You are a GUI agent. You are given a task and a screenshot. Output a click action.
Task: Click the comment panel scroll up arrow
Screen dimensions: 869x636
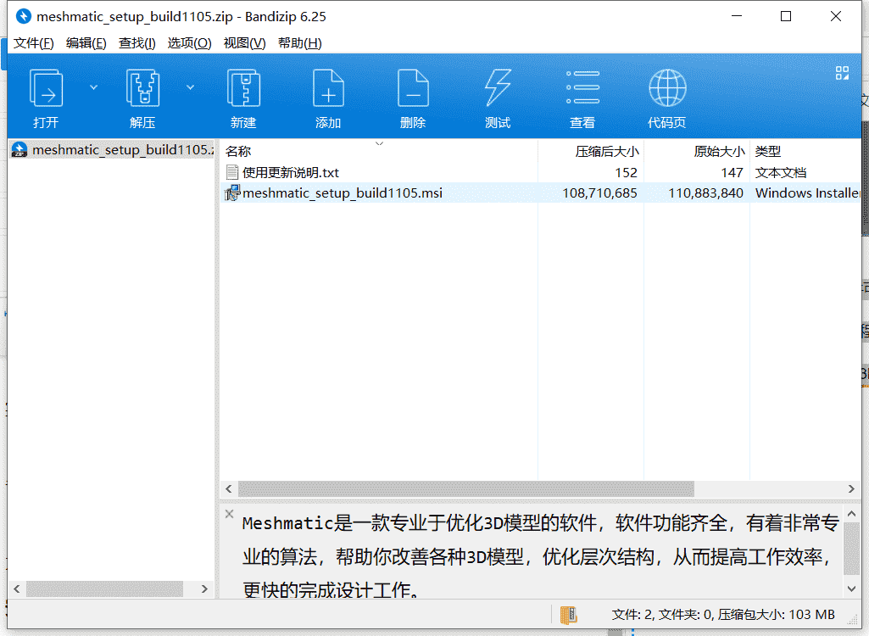pos(852,513)
